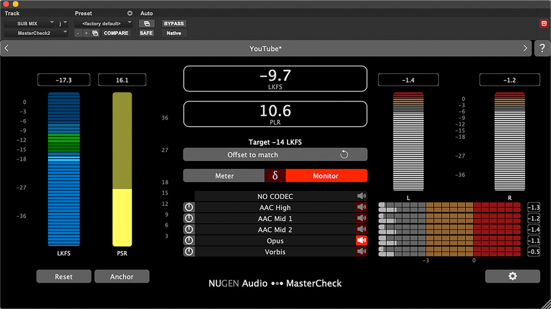This screenshot has width=551, height=309.
Task: Click the active Opus speaker icon
Action: click(361, 241)
